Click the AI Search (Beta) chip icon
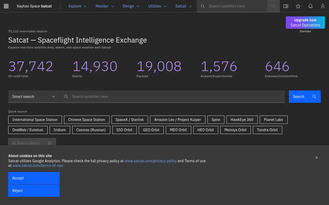 [50, 143]
